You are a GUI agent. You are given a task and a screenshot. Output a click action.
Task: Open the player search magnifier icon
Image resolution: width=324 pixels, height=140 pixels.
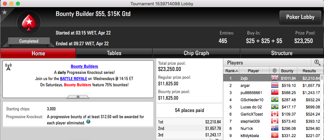[x=317, y=63]
